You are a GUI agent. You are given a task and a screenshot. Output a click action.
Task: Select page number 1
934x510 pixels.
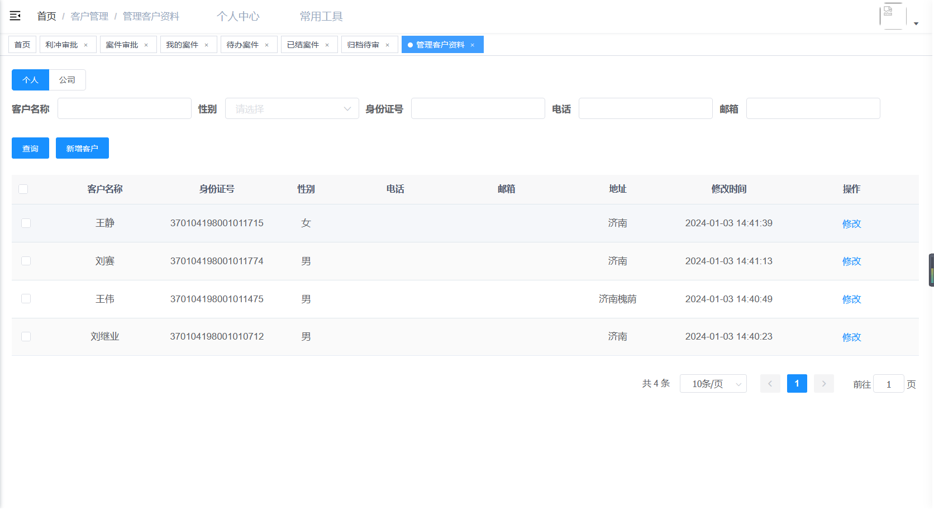click(x=797, y=384)
